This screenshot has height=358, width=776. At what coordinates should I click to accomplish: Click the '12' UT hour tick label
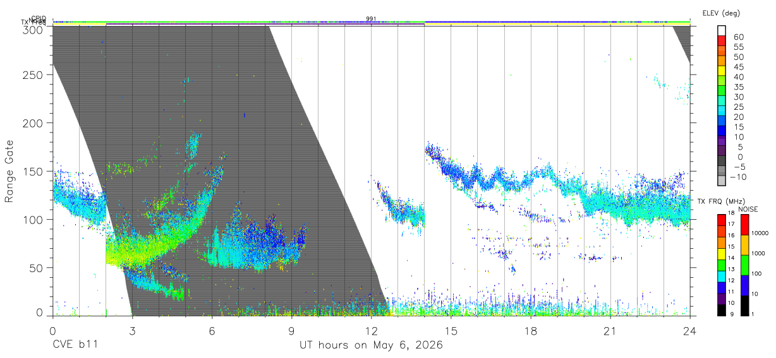(371, 331)
